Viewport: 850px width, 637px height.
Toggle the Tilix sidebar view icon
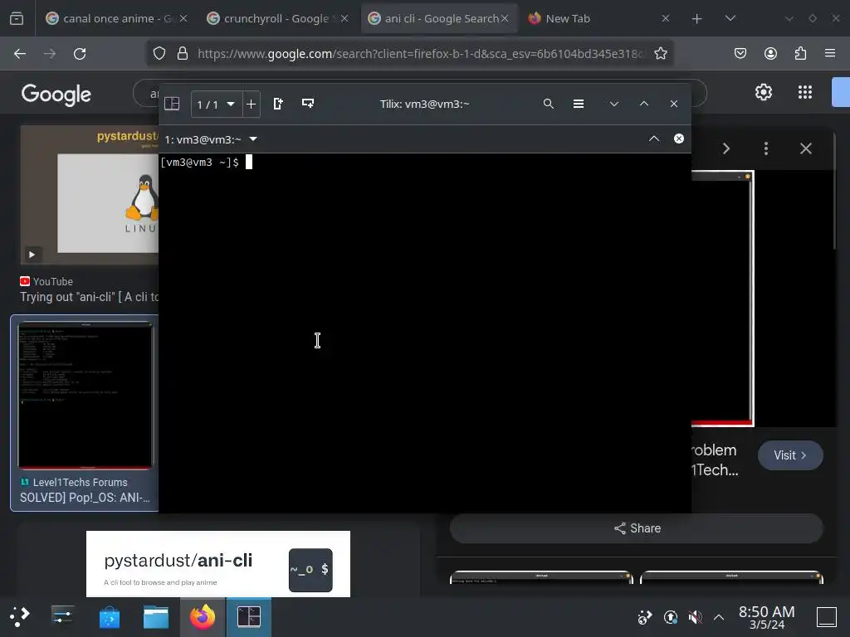tap(172, 104)
